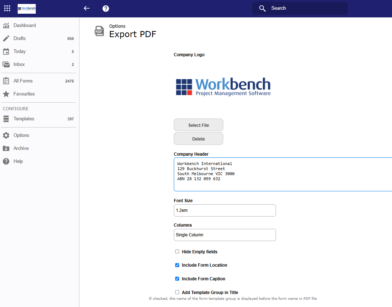Image resolution: width=392 pixels, height=307 pixels.
Task: Open Templates under Configure
Action: coord(24,119)
